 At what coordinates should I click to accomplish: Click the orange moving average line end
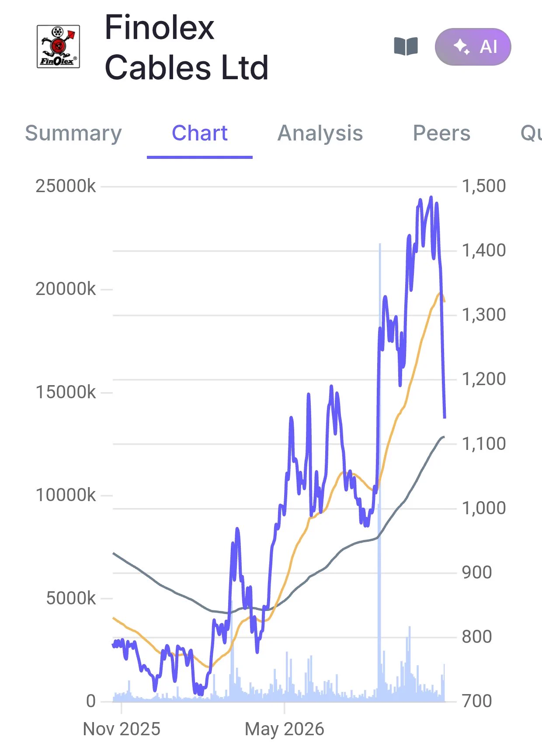444,301
